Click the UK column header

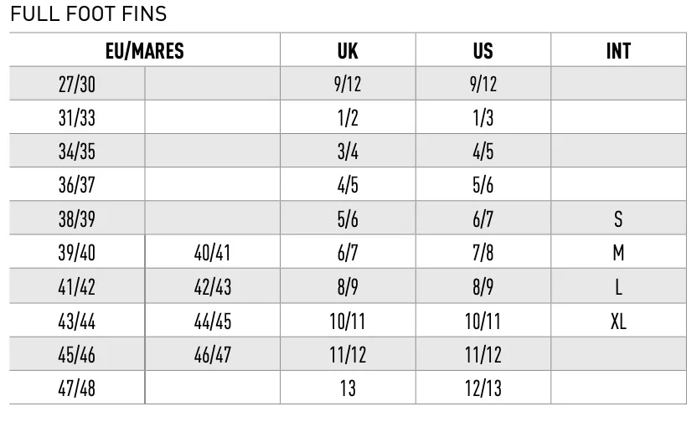(348, 50)
